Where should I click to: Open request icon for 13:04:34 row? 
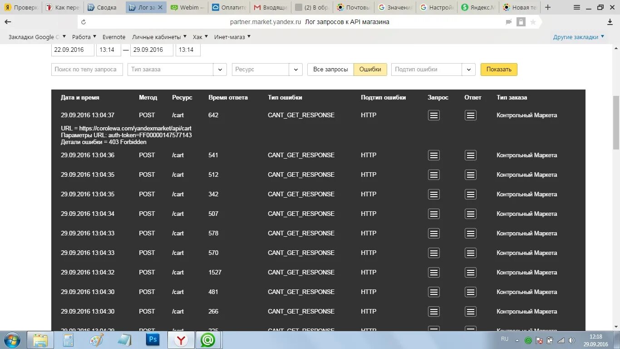coord(434,214)
